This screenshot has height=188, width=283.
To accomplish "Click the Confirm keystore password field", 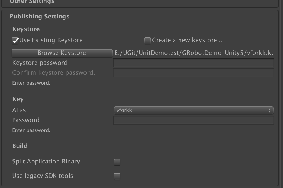I will (x=194, y=73).
